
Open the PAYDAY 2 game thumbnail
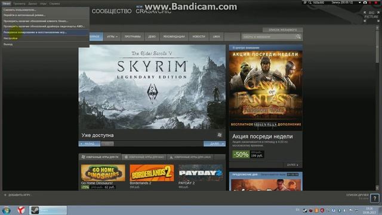pos(201,173)
